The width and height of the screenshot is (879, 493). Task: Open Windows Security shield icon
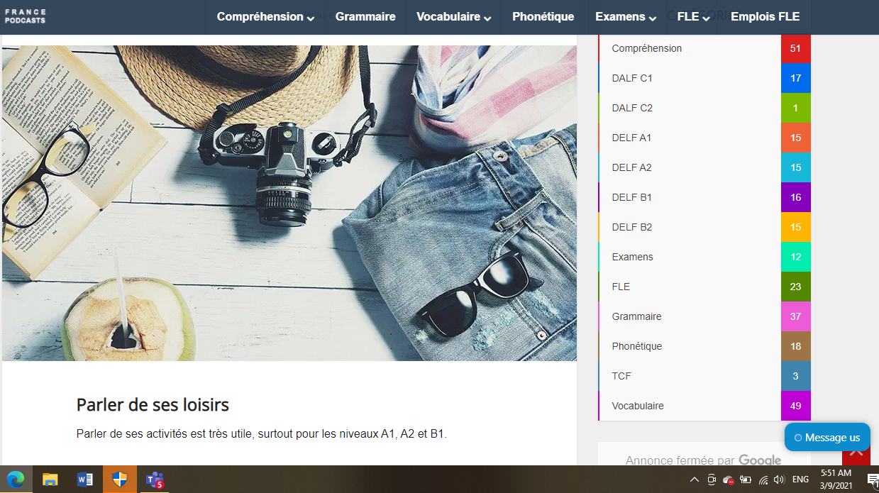click(x=119, y=480)
